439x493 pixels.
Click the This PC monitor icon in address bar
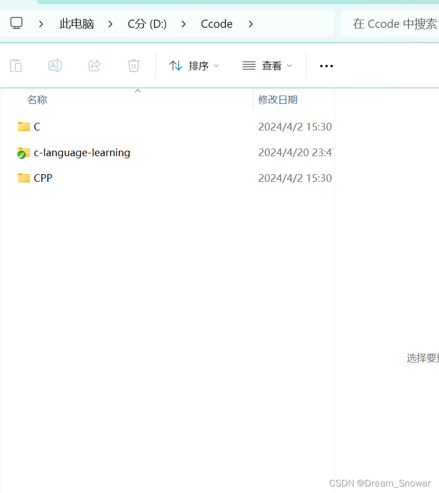[16, 23]
